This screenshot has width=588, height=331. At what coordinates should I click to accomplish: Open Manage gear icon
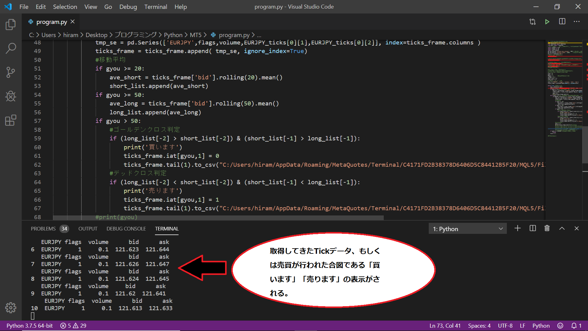click(11, 307)
